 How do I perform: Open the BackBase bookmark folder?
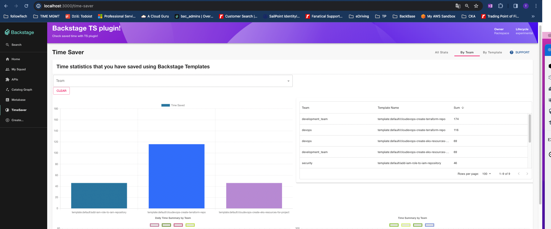click(404, 16)
